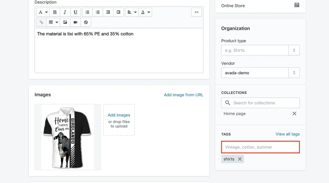Toggle italic formatting in description editor
The width and height of the screenshot is (329, 183).
pos(65,12)
